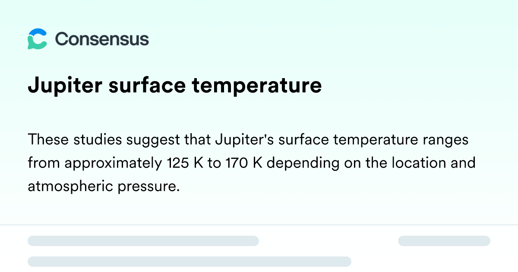Open the Consensus wordmark link

[x=102, y=39]
